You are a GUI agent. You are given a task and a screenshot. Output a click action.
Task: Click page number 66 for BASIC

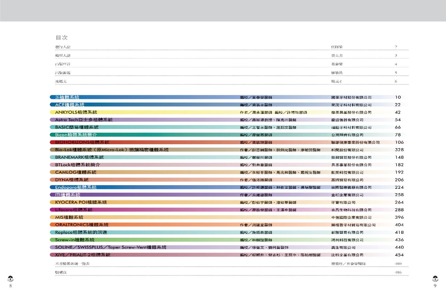398,127
